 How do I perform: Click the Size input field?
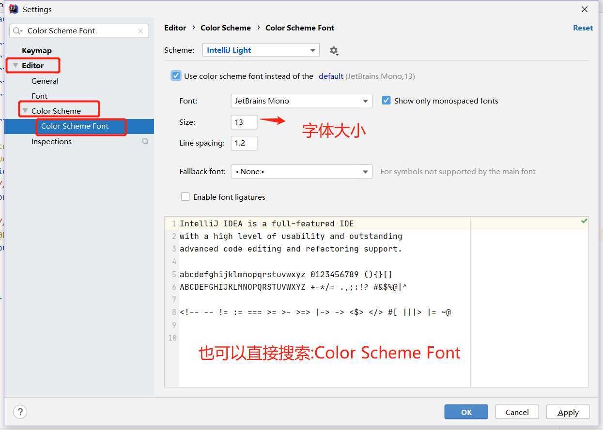click(x=244, y=122)
